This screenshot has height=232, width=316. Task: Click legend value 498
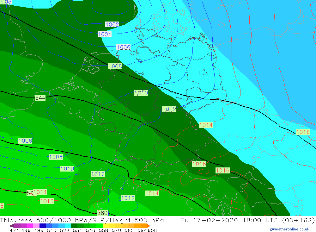[x=39, y=230]
